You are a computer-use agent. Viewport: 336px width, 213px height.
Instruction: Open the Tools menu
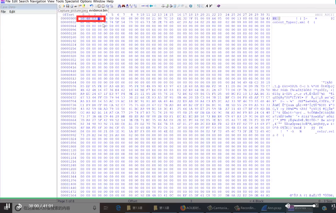(60, 1)
